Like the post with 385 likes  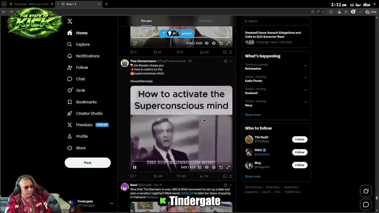pos(181,176)
